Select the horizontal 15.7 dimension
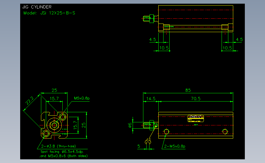The image size is (265, 163). coord(54,98)
